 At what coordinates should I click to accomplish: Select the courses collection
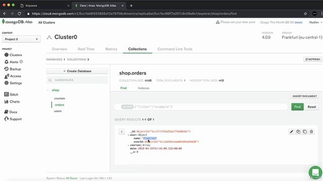coord(60,99)
